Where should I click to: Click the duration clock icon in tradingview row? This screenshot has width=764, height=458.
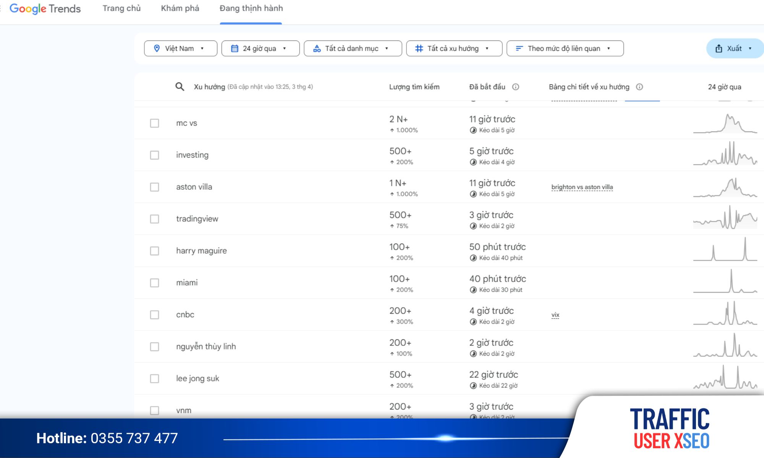pyautogui.click(x=473, y=226)
